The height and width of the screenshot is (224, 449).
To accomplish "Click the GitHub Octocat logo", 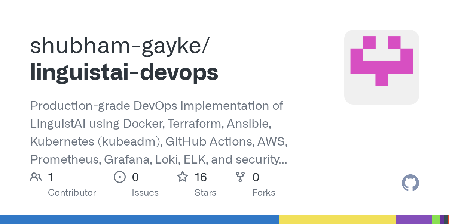I will click(410, 183).
